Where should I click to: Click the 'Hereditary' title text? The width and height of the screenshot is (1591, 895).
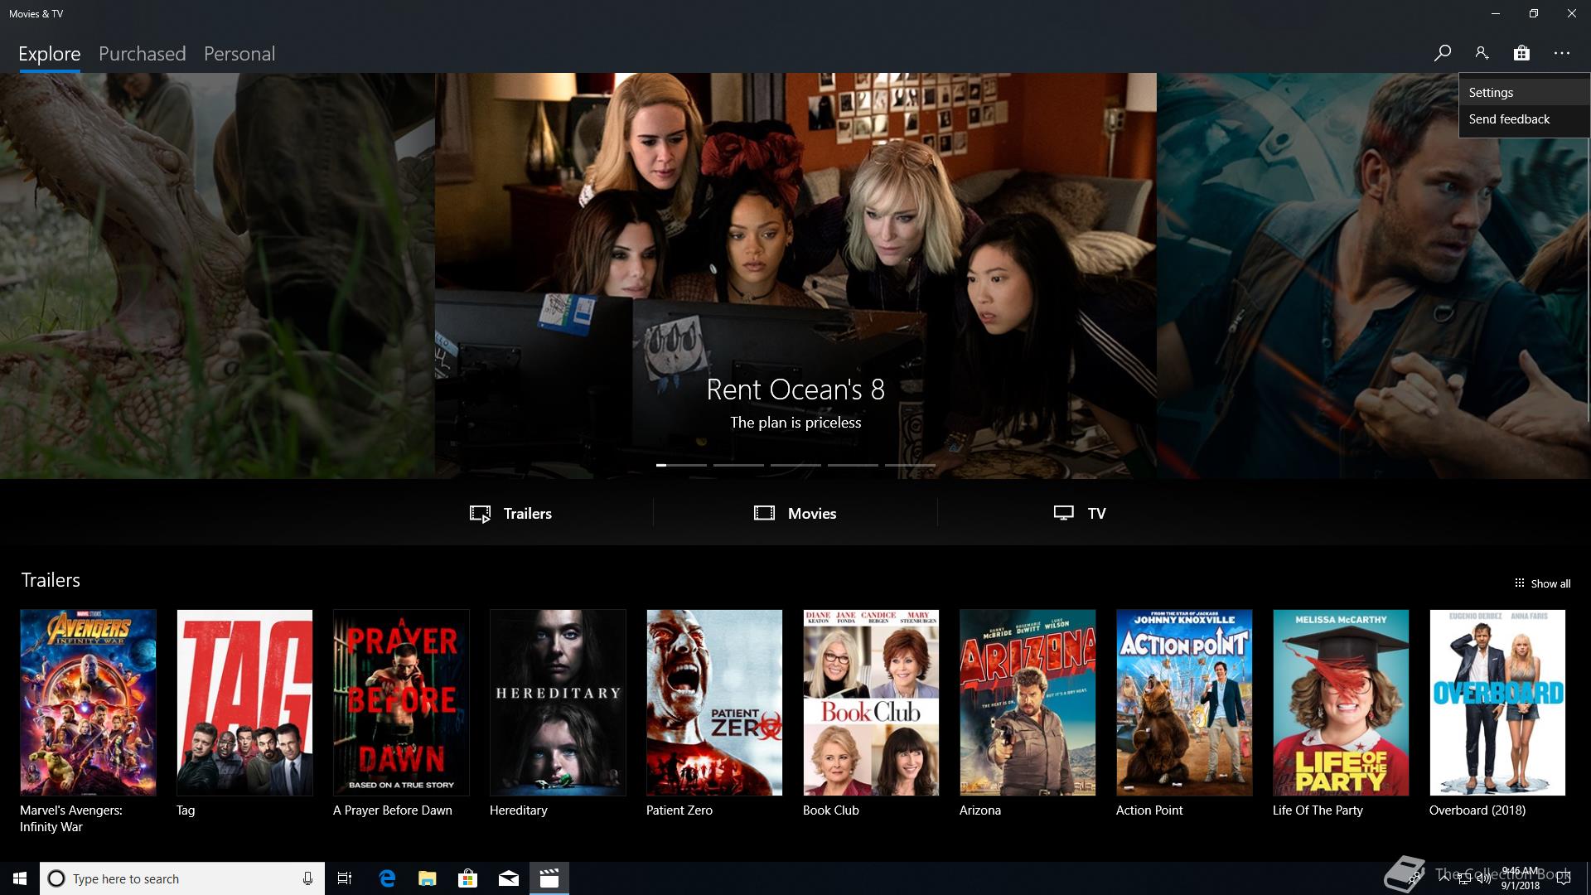(519, 810)
